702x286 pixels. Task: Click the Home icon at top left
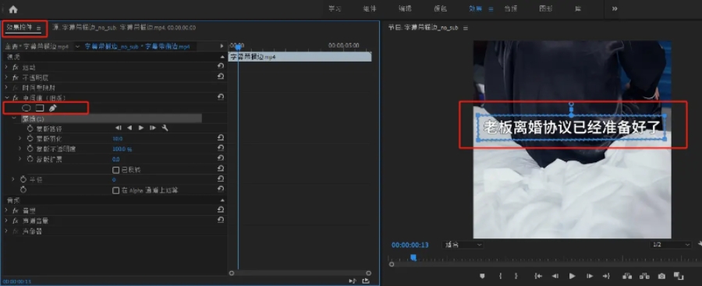click(x=13, y=9)
